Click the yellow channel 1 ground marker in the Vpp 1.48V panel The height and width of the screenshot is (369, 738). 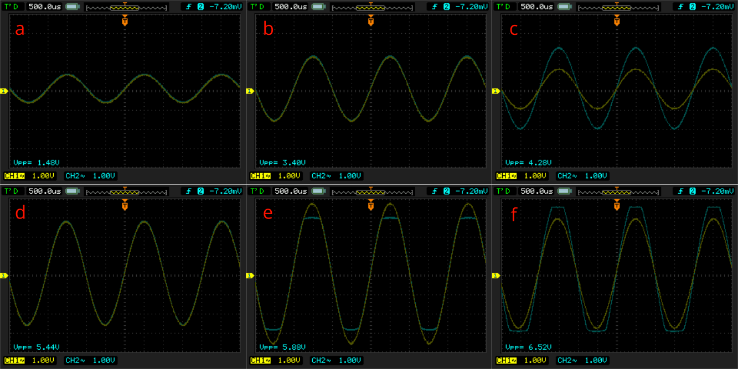[3, 91]
